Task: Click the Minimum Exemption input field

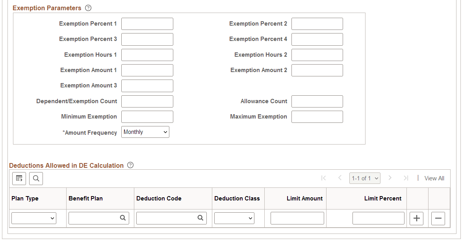Action: point(147,117)
